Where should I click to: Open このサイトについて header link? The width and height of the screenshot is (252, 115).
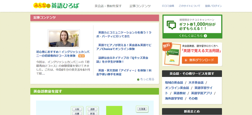pyautogui.click(x=190, y=6)
